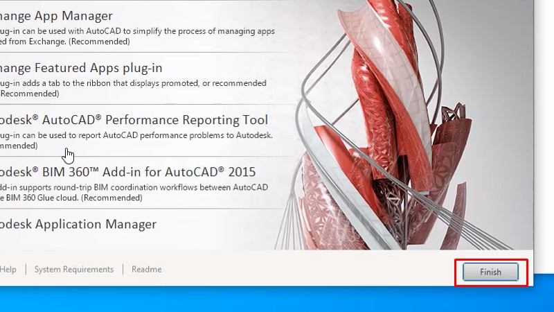Screen dimensions: 554x312
Task: Click empty footer space left of the Finish button
Action: pyautogui.click(x=312, y=270)
